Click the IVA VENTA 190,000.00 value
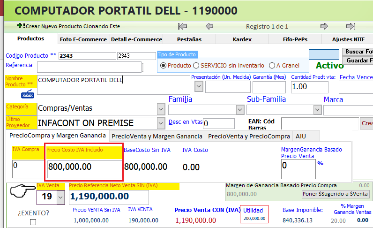Image resolution: width=373 pixels, height=228 pixels. coord(143,220)
